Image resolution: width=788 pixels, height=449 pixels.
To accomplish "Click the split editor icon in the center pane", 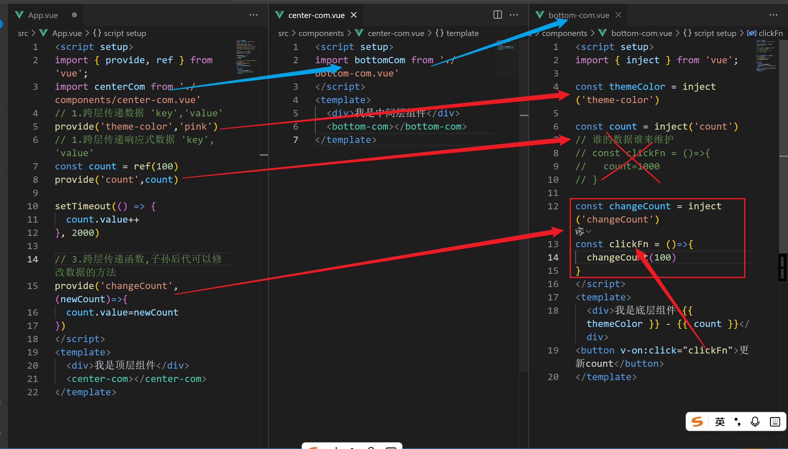I will [497, 15].
